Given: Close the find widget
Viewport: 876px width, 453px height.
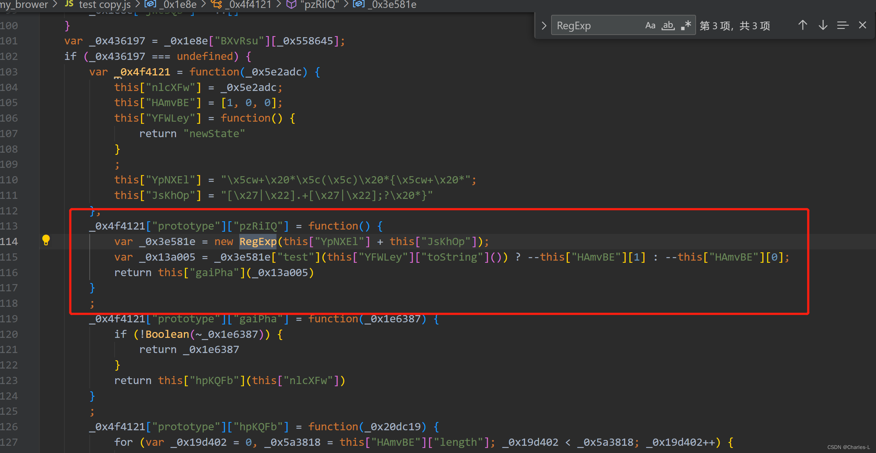Looking at the screenshot, I should pyautogui.click(x=863, y=25).
